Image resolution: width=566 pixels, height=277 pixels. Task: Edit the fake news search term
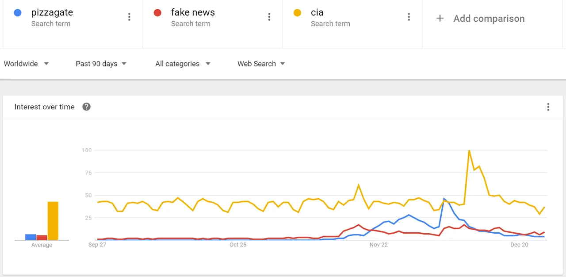[x=193, y=12]
